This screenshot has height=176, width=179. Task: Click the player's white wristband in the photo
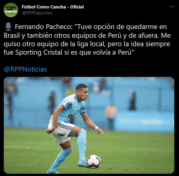97,128
